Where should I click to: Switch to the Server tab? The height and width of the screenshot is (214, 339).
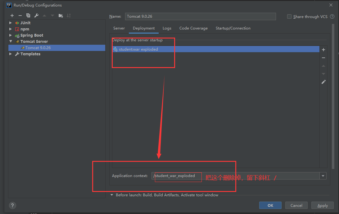tap(119, 28)
